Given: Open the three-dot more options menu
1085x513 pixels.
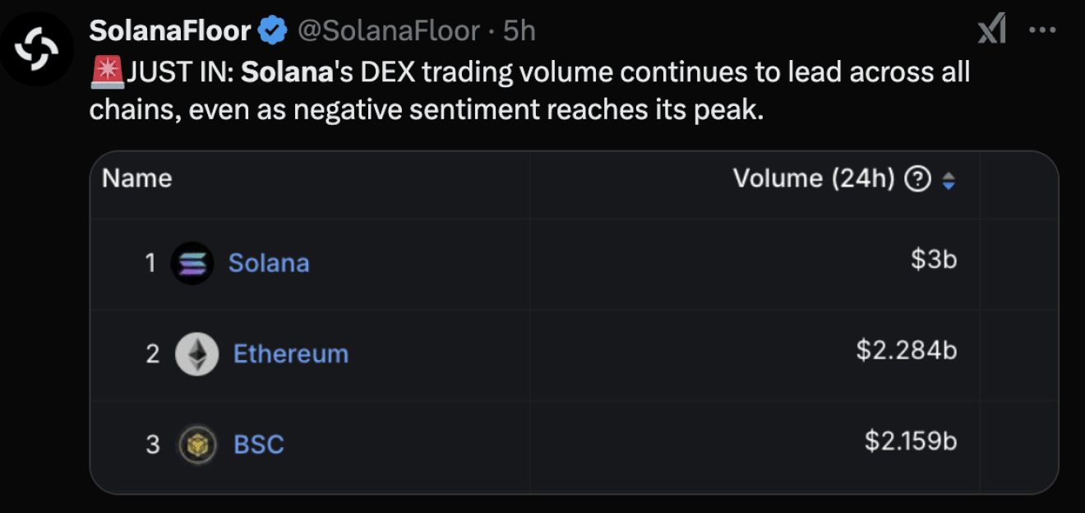Looking at the screenshot, I should (1041, 31).
